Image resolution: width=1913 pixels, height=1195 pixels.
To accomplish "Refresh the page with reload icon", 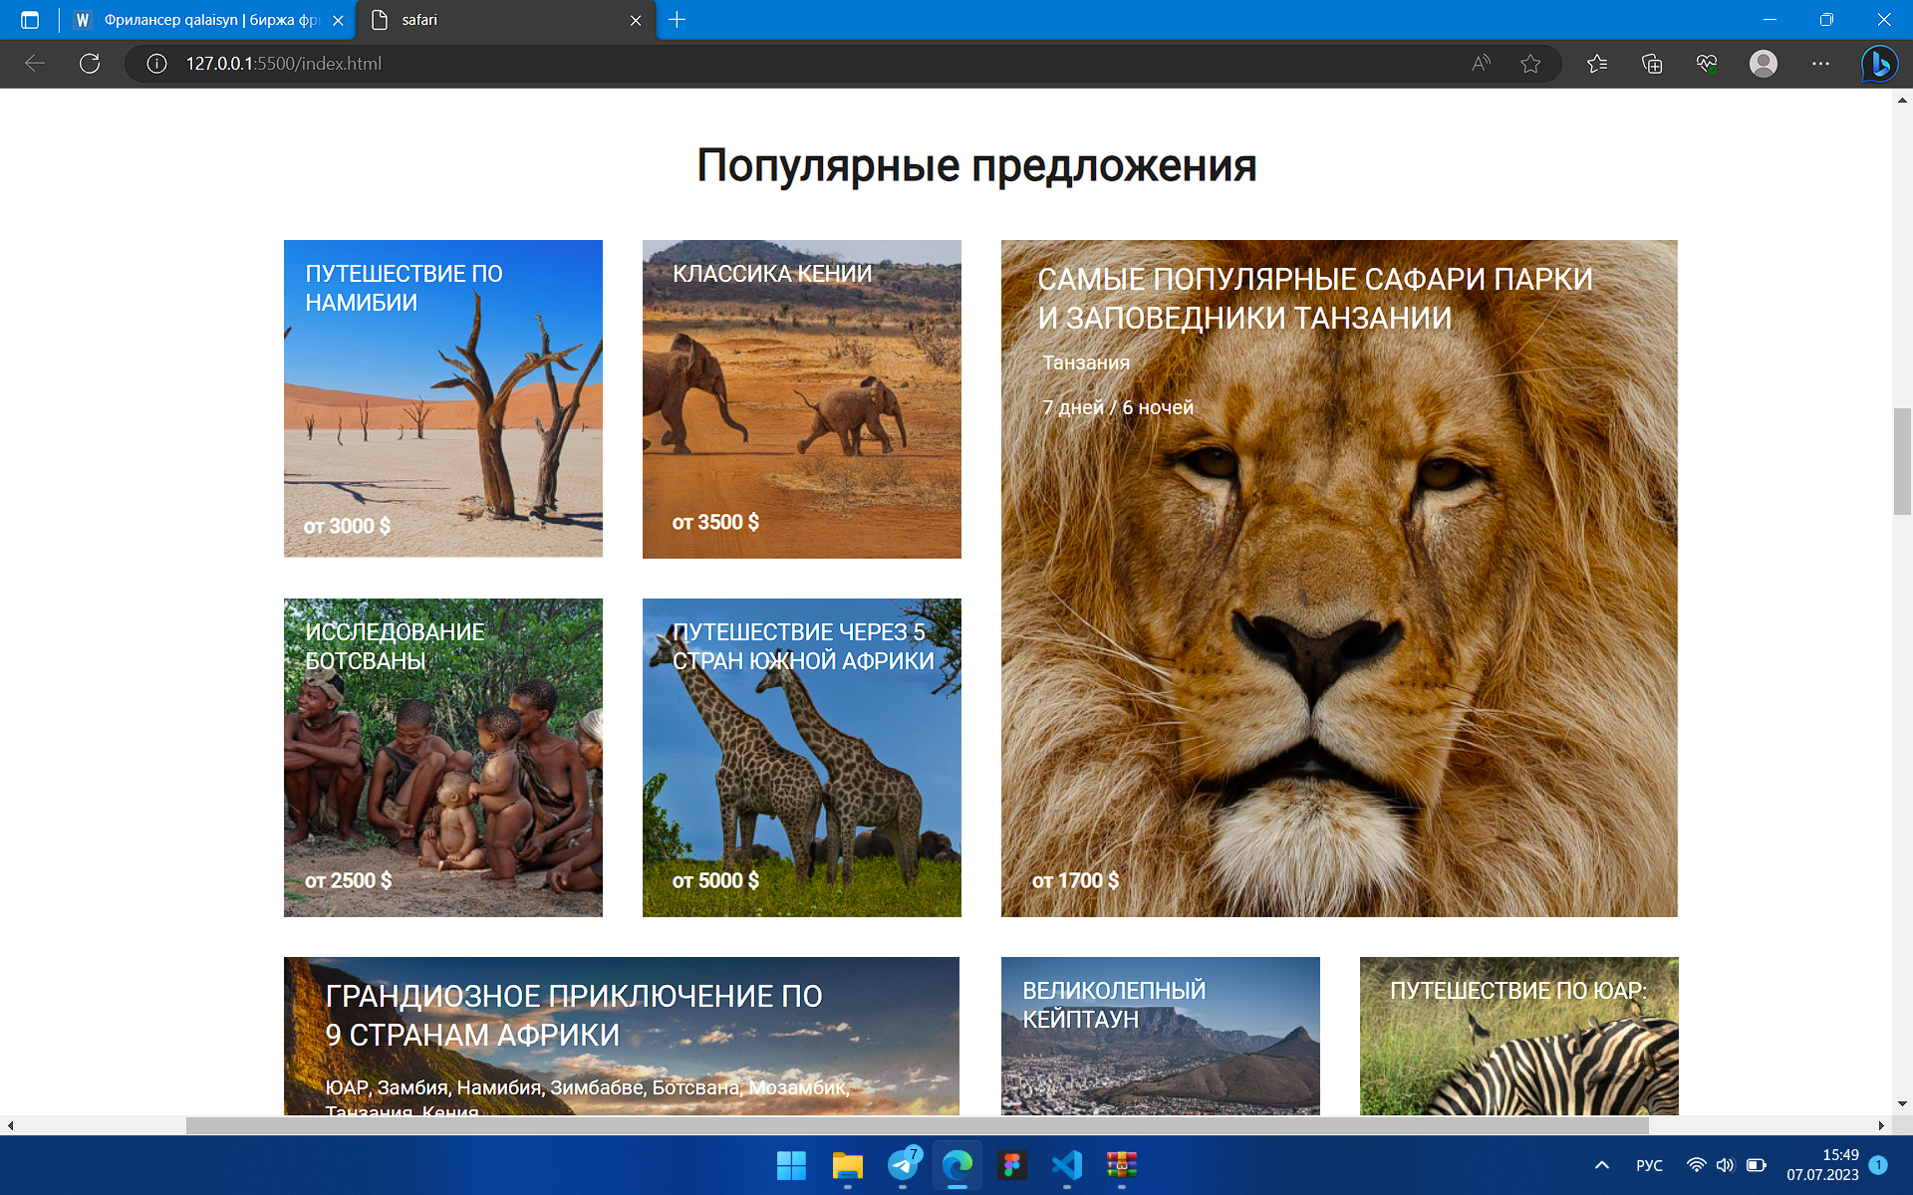I will [90, 64].
